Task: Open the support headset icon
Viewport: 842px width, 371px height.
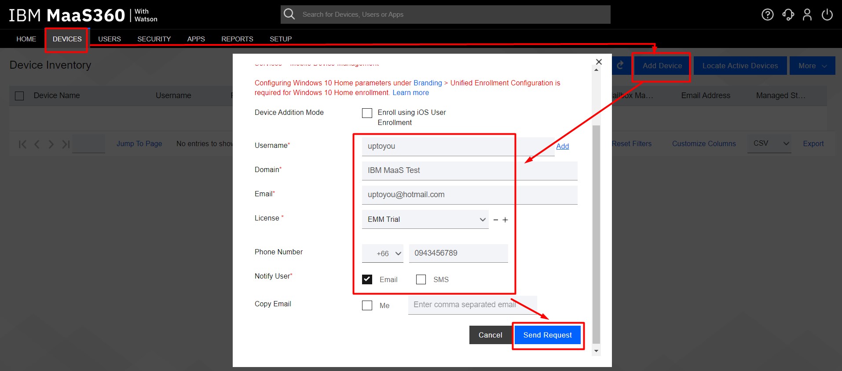Action: pyautogui.click(x=788, y=15)
